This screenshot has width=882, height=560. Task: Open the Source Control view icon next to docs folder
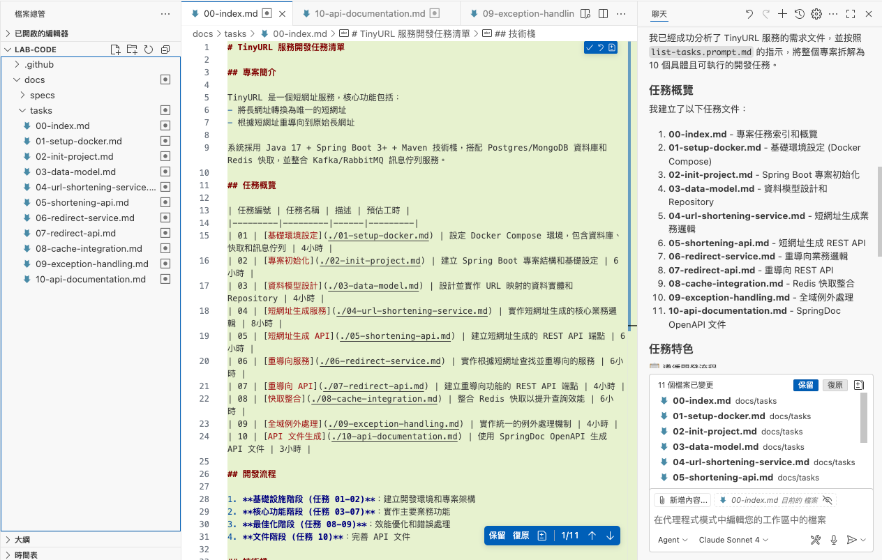(165, 79)
